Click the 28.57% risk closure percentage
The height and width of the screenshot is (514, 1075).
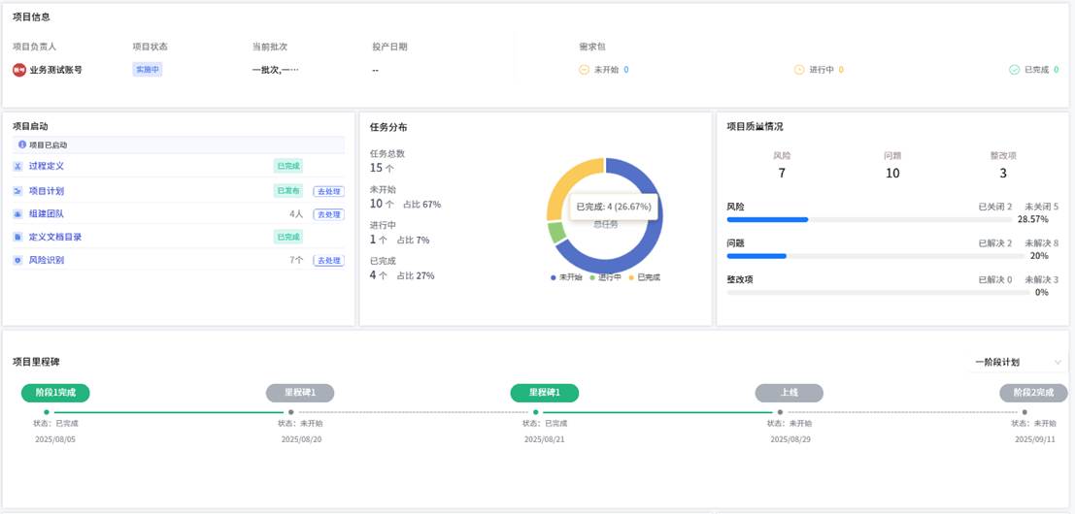tap(1032, 219)
